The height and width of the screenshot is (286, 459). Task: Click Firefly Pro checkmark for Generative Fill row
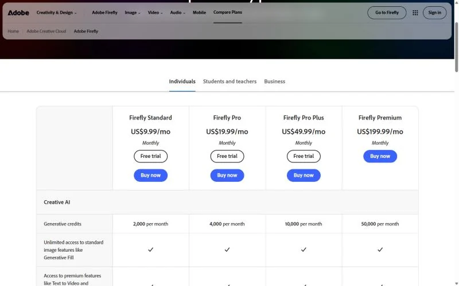pyautogui.click(x=227, y=249)
